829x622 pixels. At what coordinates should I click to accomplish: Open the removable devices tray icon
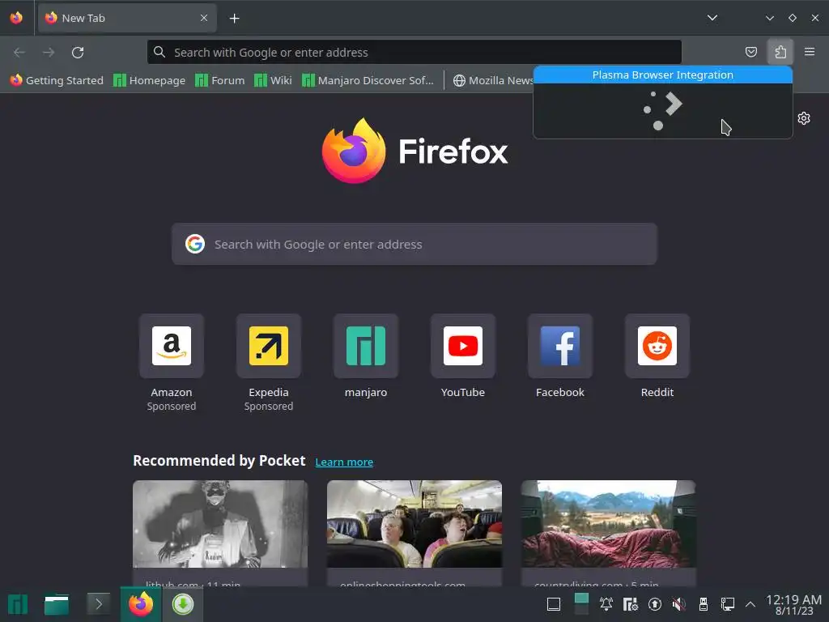[704, 604]
